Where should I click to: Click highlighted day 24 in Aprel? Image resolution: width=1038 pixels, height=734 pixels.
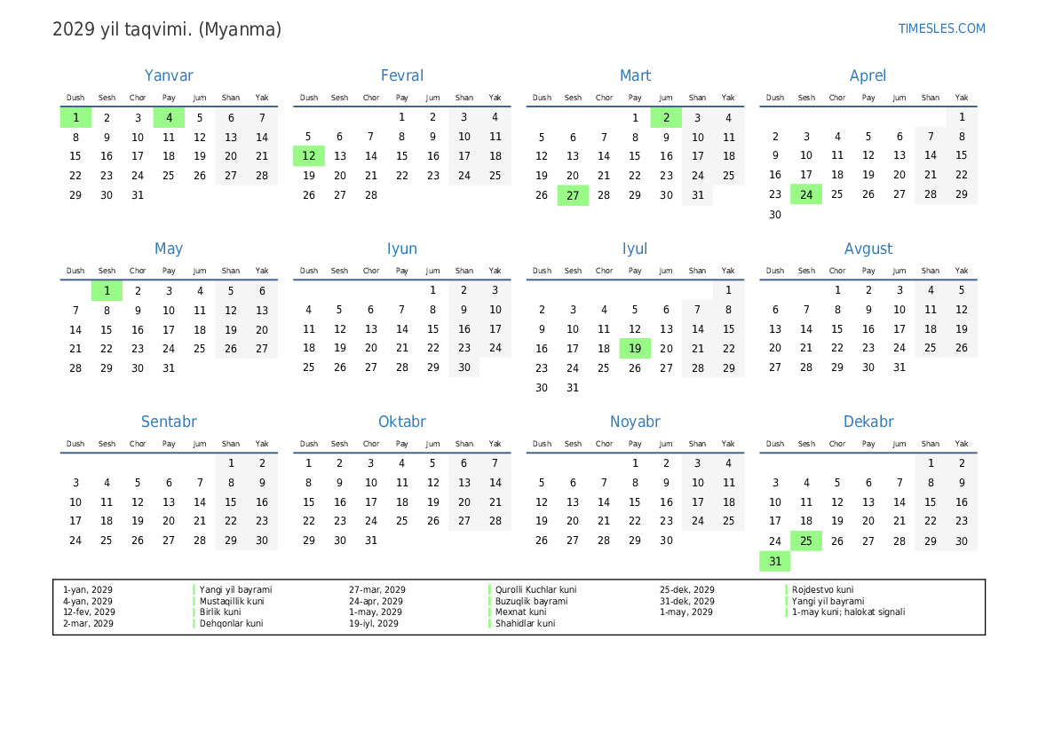(x=806, y=195)
